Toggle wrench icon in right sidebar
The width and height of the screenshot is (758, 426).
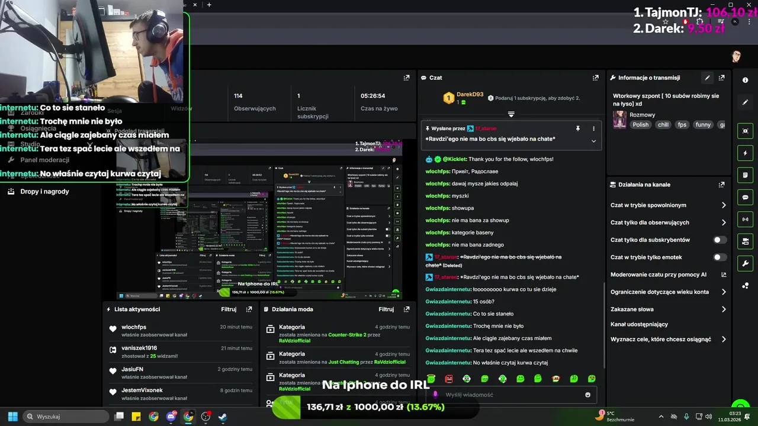point(745,263)
